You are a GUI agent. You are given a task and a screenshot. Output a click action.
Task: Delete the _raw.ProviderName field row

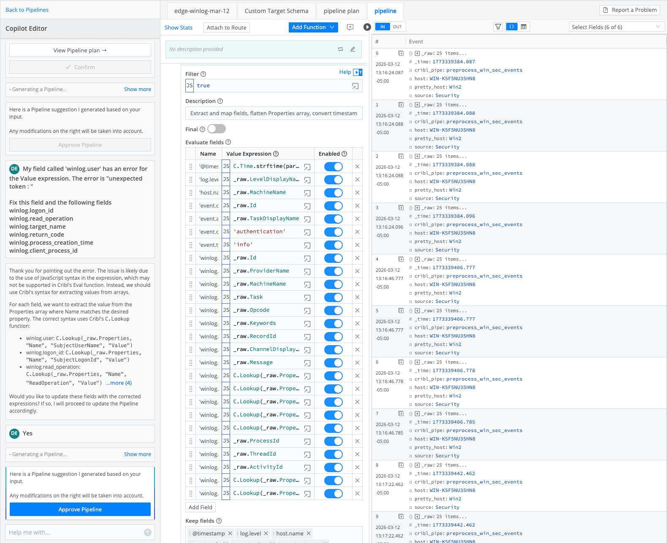click(x=357, y=271)
